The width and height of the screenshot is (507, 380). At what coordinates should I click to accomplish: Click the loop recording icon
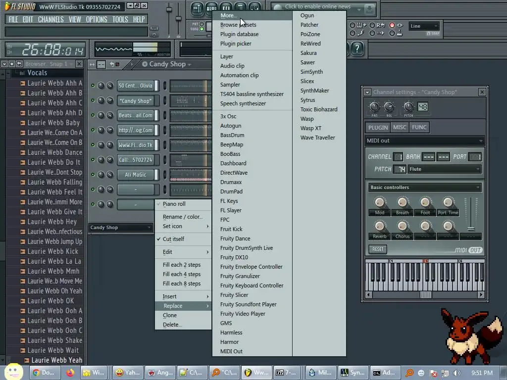click(400, 25)
